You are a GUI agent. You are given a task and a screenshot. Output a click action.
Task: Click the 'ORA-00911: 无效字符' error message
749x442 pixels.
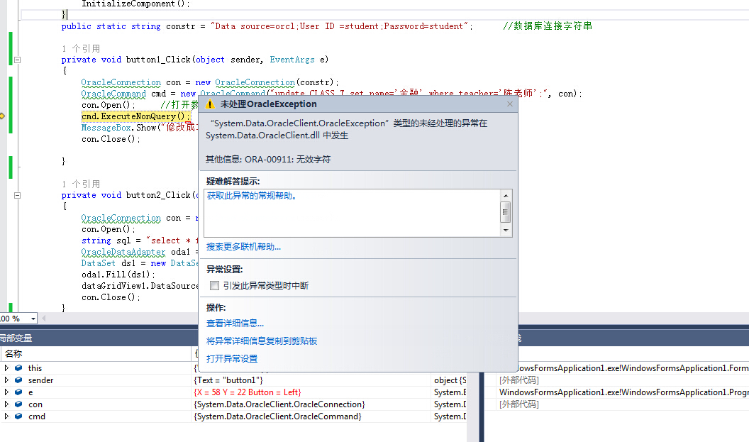287,160
